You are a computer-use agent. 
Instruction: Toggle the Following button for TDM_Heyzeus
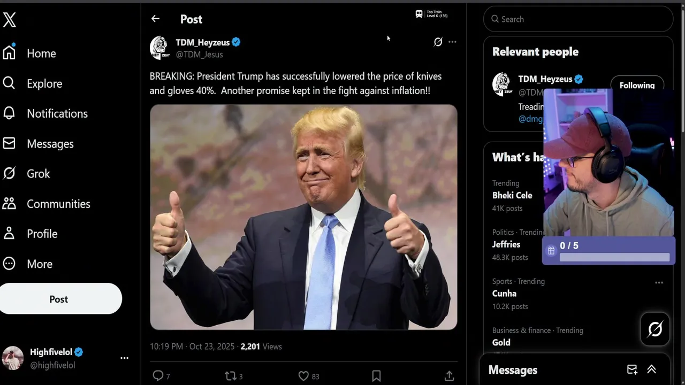[637, 85]
